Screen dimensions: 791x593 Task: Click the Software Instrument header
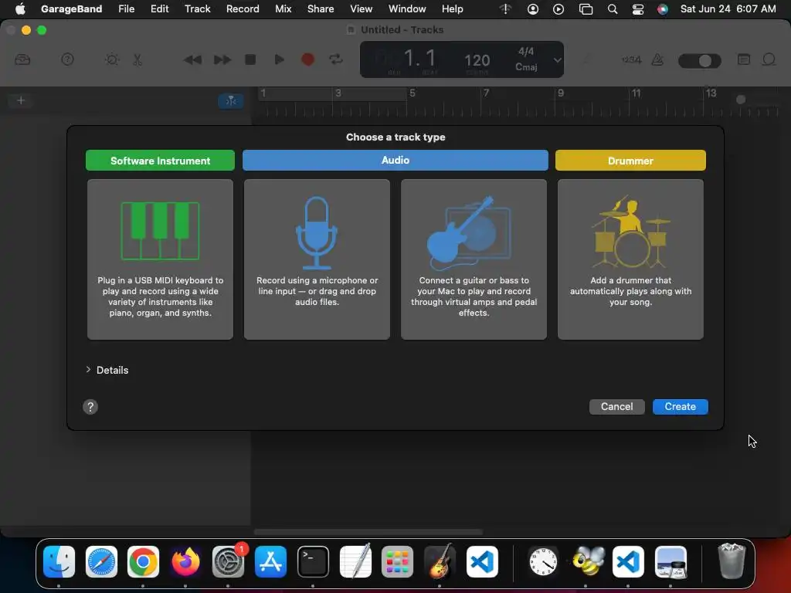click(x=160, y=161)
